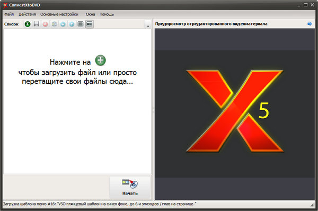Maximize the ConvertXtoDVD window
Viewport: 318px width, 211px height.
click(x=305, y=5)
